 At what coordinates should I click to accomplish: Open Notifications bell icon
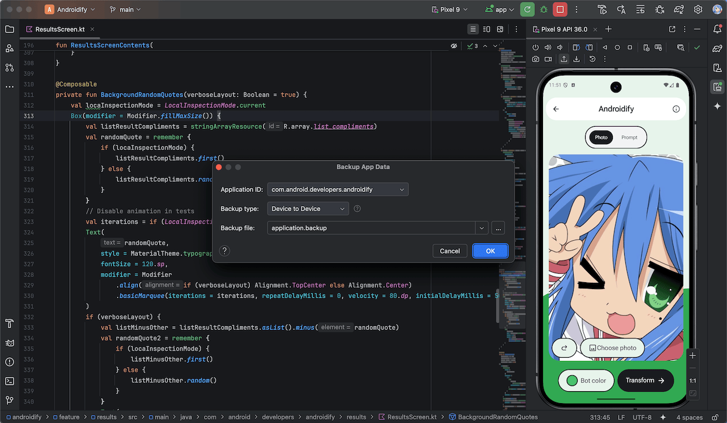point(717,30)
